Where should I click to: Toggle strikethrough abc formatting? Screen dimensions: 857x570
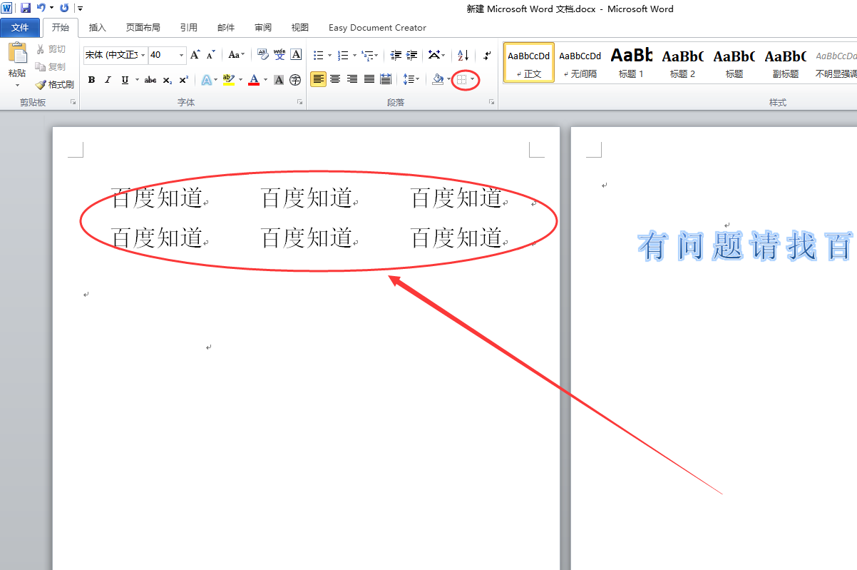click(x=150, y=80)
